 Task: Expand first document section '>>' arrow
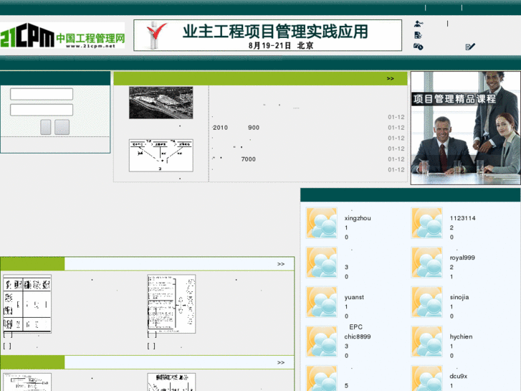(x=281, y=264)
